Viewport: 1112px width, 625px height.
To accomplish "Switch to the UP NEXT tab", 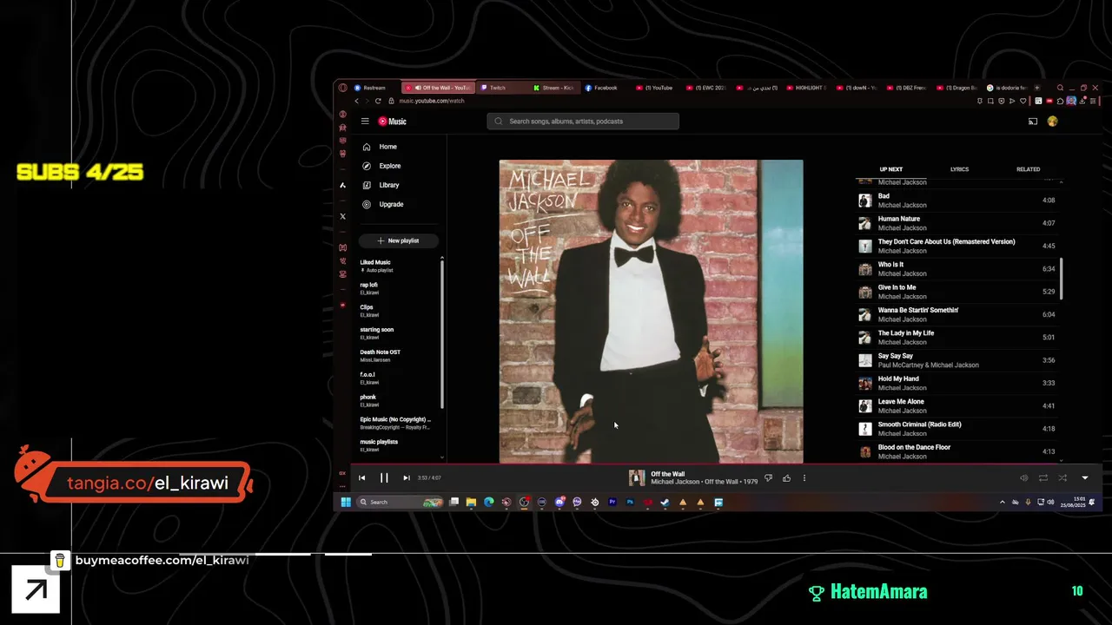I will click(x=891, y=169).
